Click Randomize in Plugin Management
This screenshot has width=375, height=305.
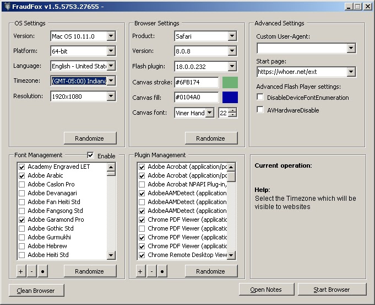tap(211, 271)
